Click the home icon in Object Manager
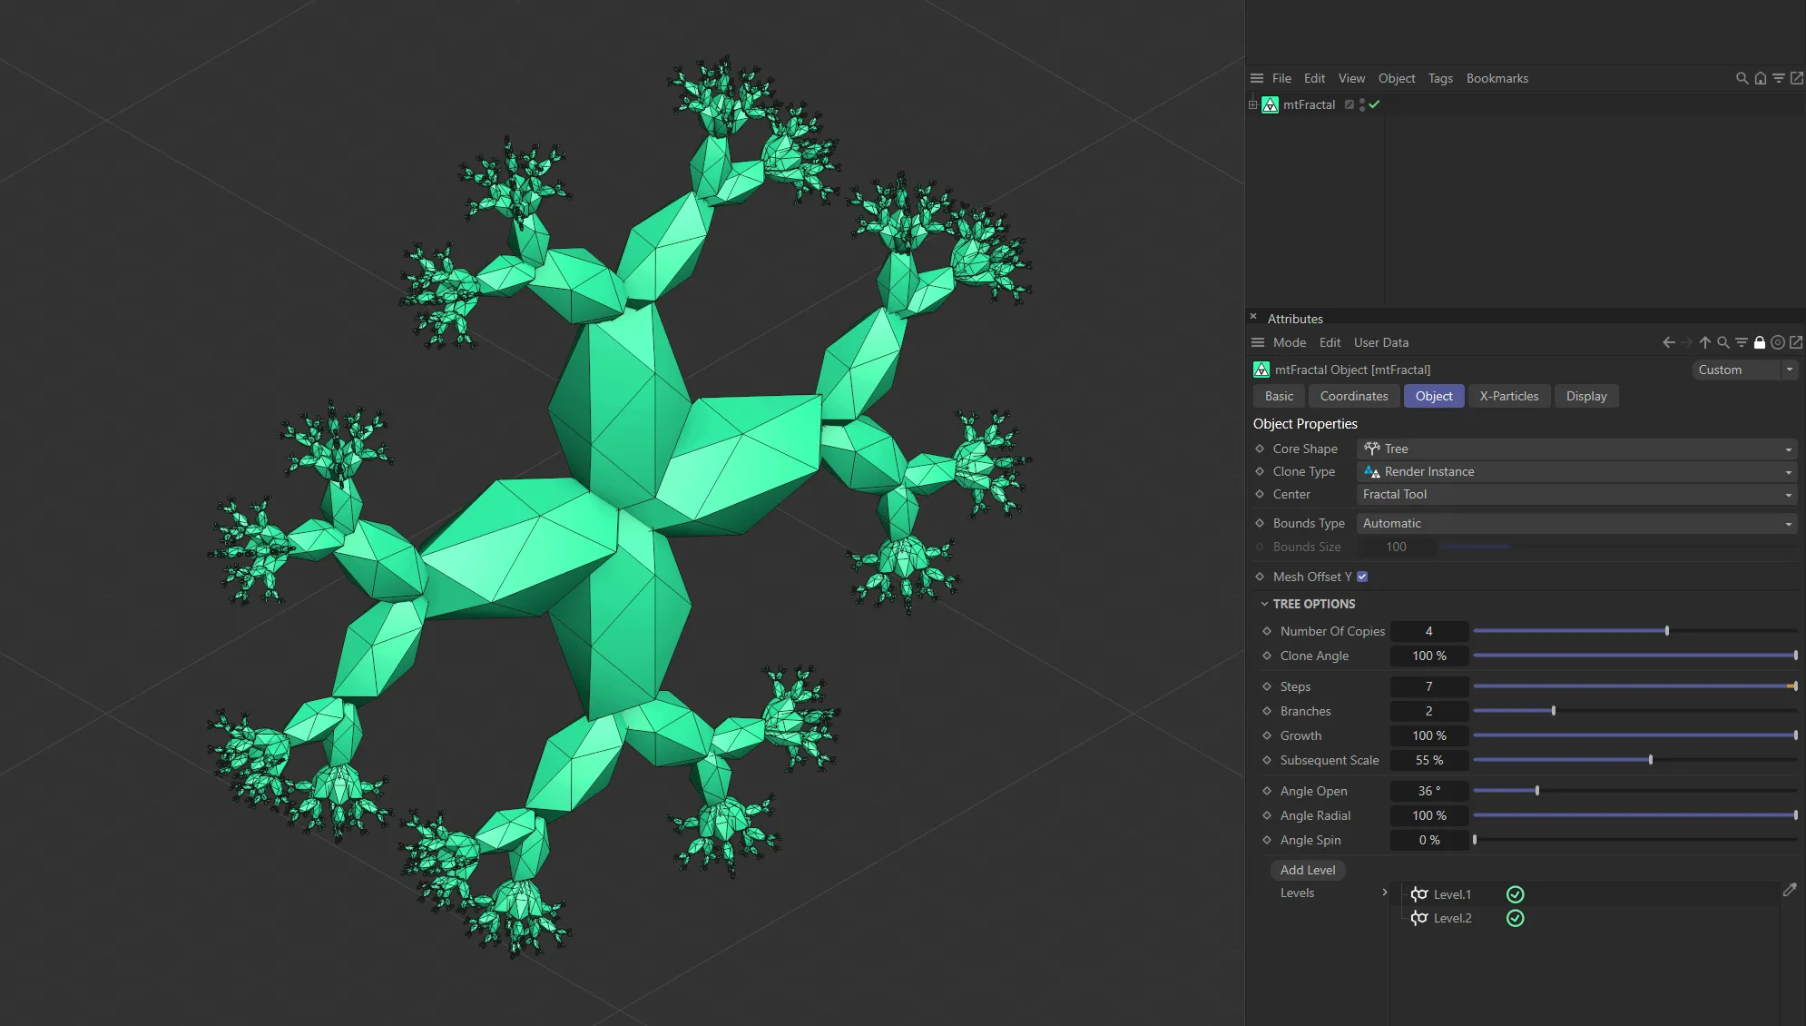1806x1026 pixels. point(1759,78)
